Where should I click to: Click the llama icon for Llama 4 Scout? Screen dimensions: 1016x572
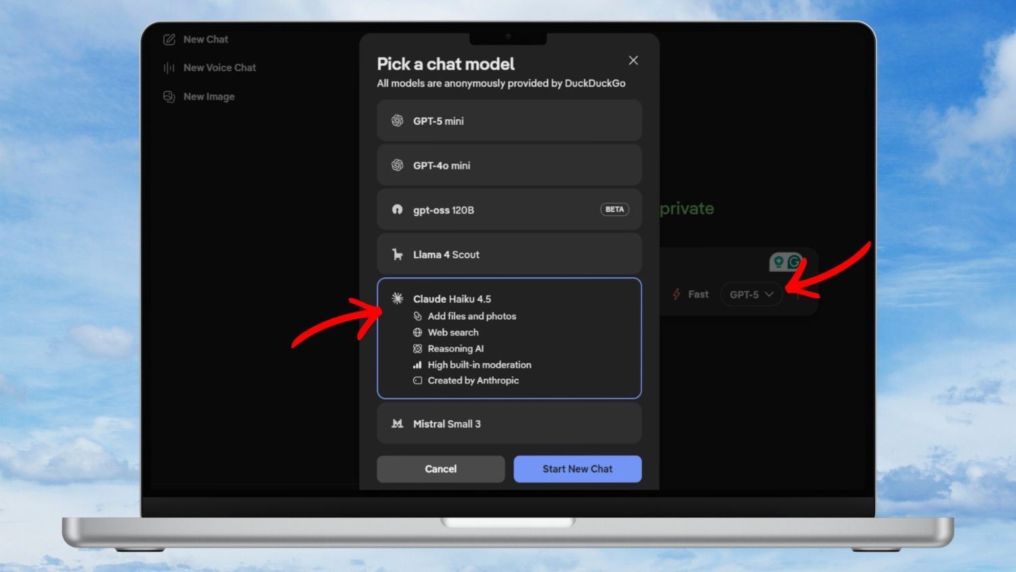pos(398,254)
